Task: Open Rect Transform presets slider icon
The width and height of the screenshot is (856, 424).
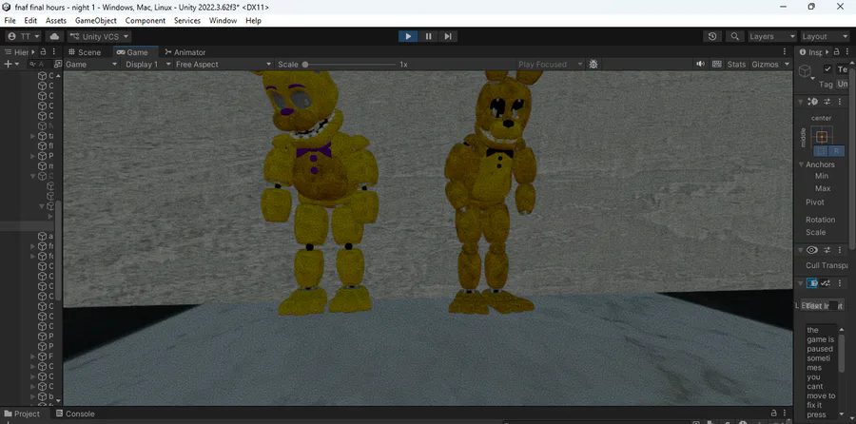Action: click(x=827, y=102)
